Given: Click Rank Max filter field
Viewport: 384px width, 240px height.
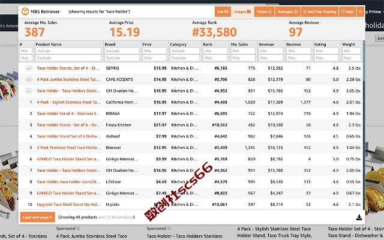Looking at the screenshot, I should 215,58.
